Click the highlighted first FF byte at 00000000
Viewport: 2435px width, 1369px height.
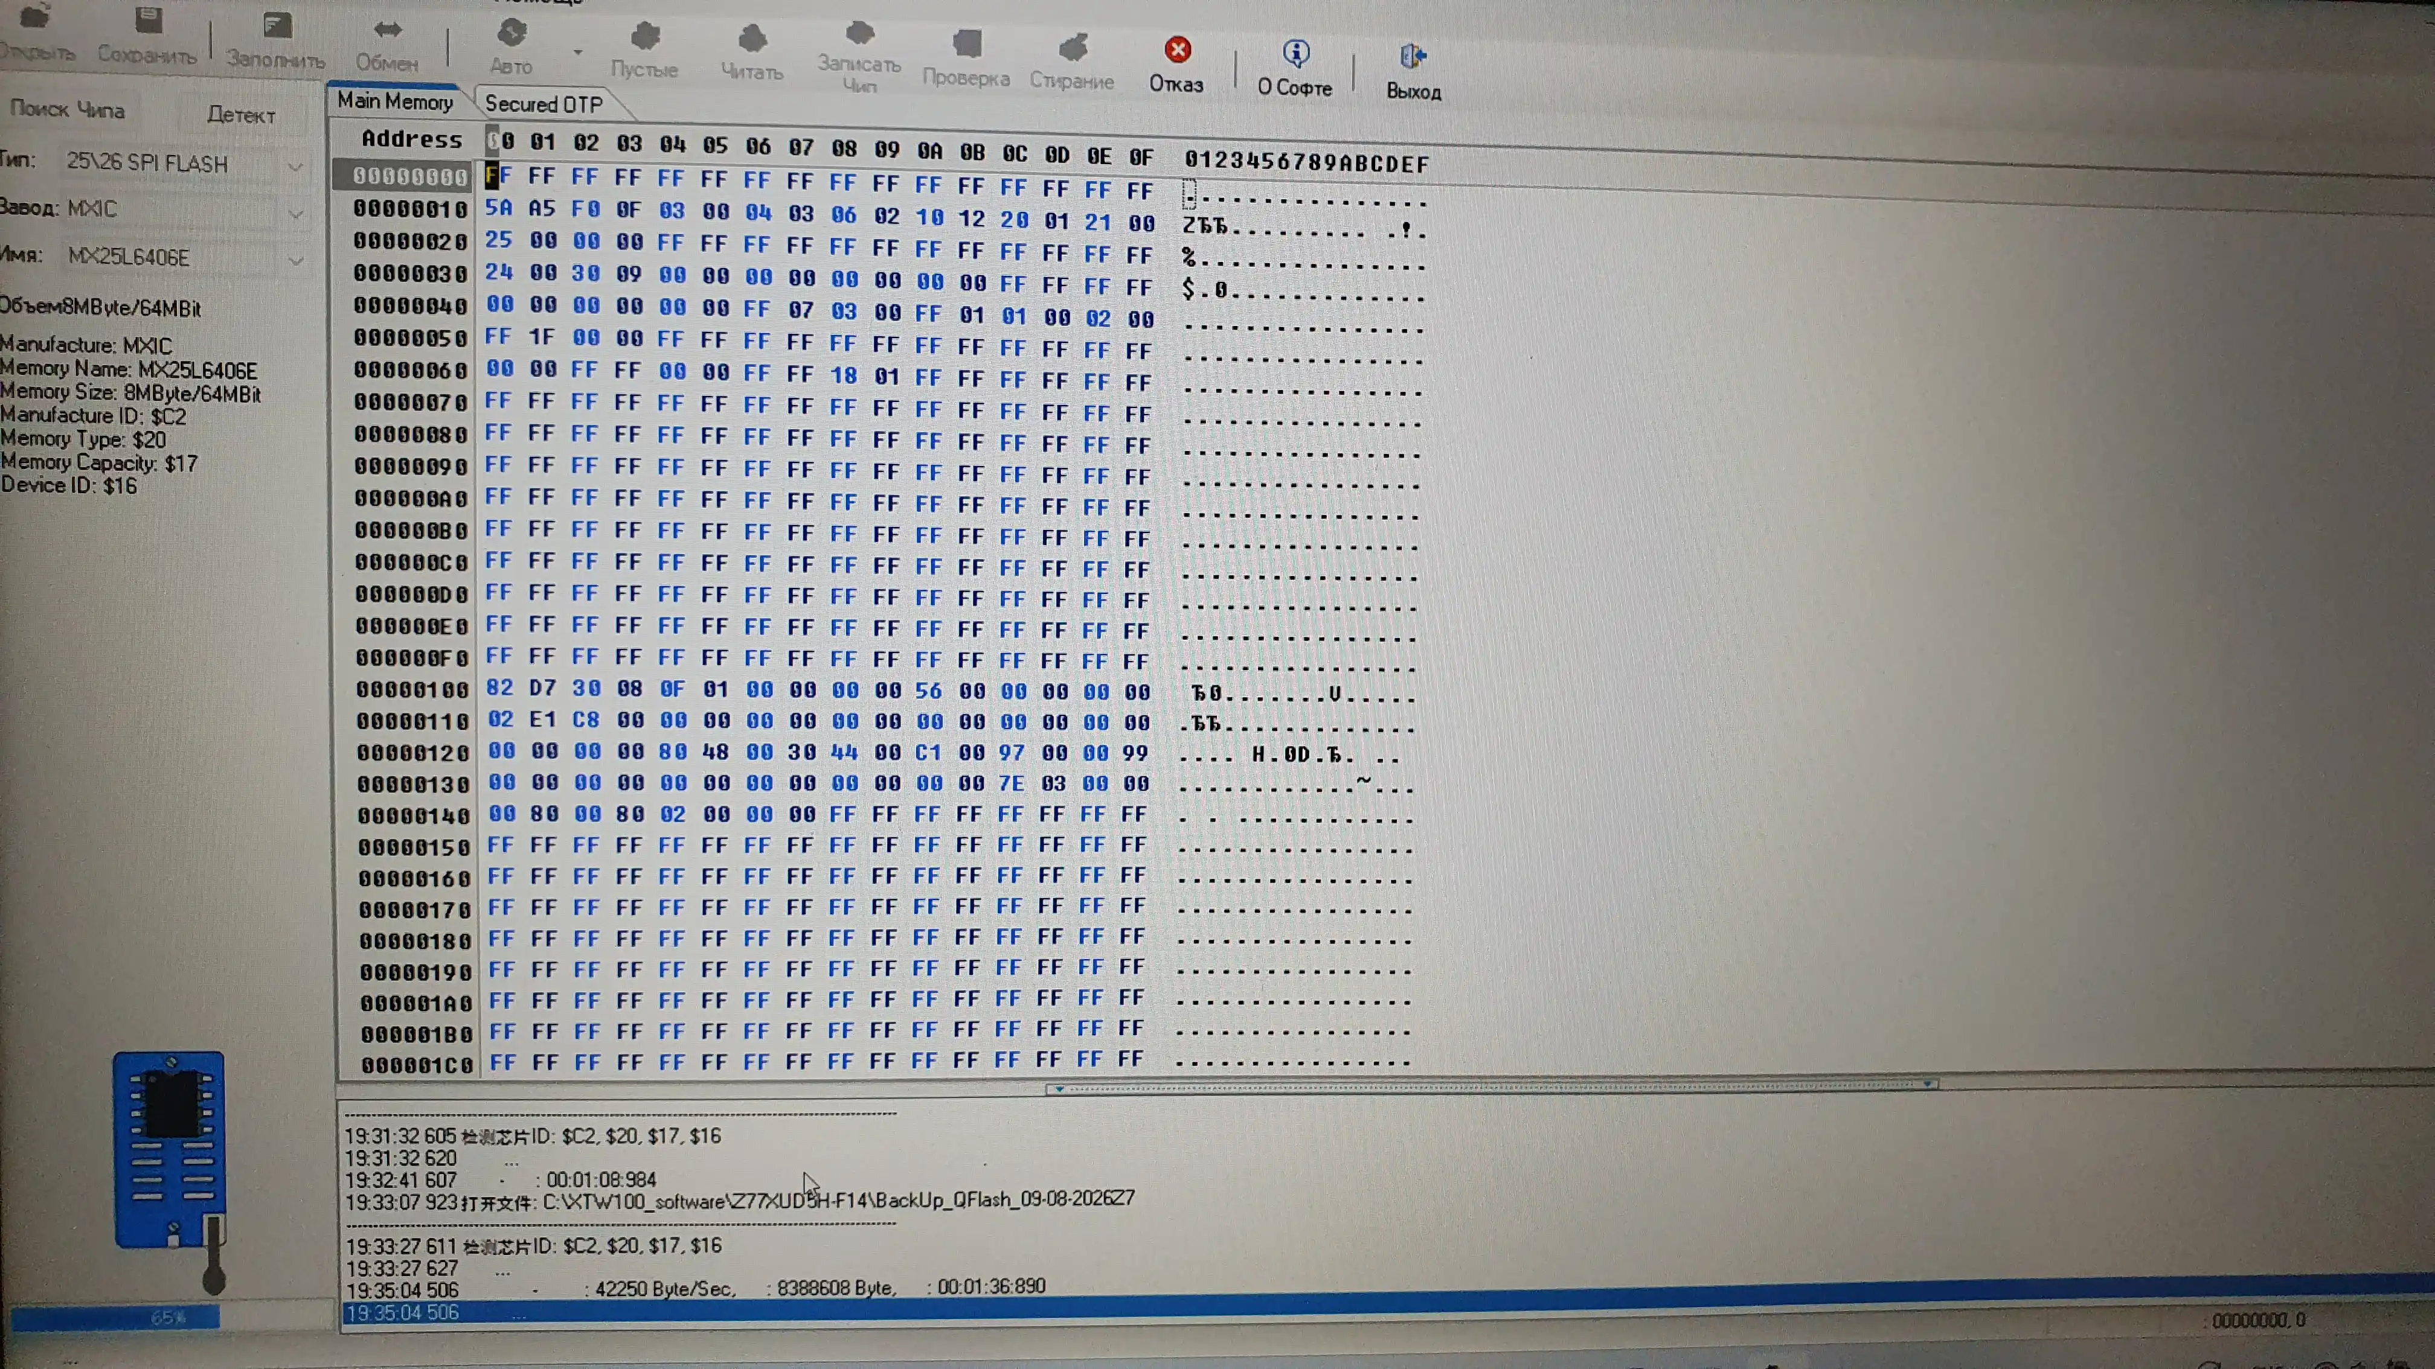[x=498, y=176]
